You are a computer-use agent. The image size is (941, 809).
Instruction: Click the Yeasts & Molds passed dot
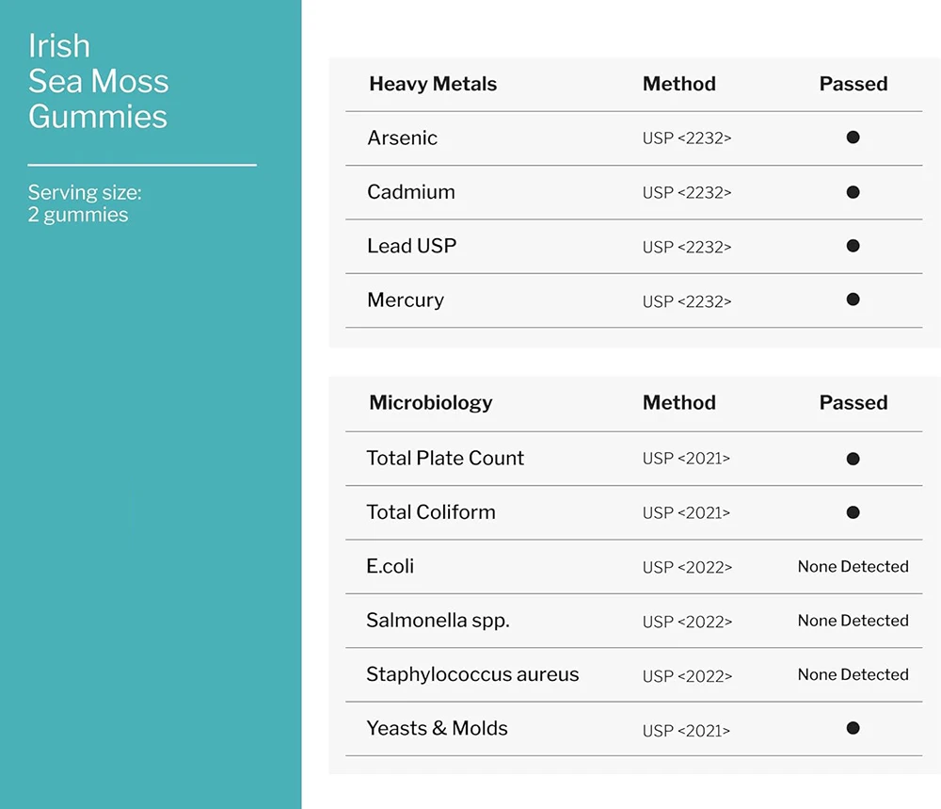click(853, 728)
